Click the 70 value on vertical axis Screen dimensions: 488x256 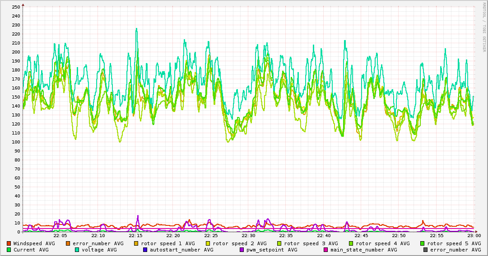pos(17,169)
